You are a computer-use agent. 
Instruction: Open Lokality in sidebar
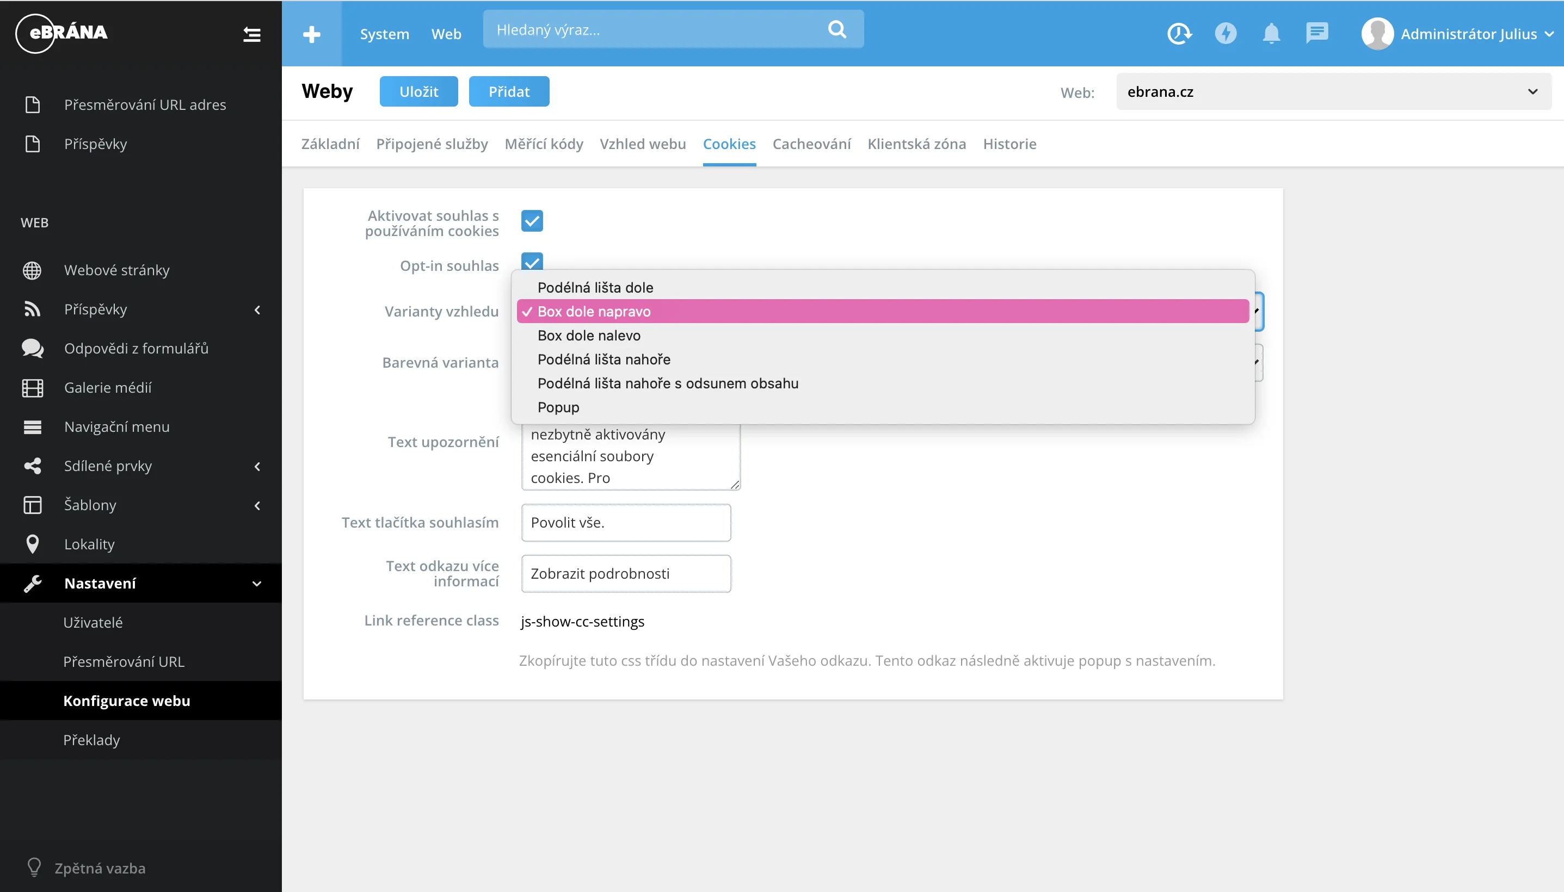[x=89, y=544]
